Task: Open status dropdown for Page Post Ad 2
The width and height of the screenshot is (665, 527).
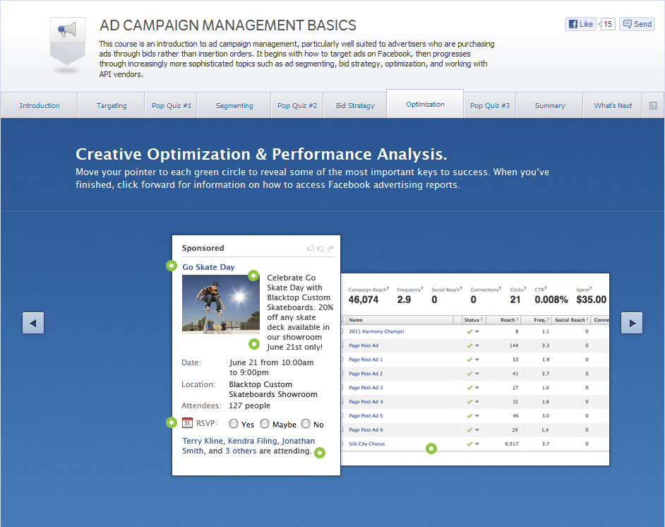Action: coord(477,374)
